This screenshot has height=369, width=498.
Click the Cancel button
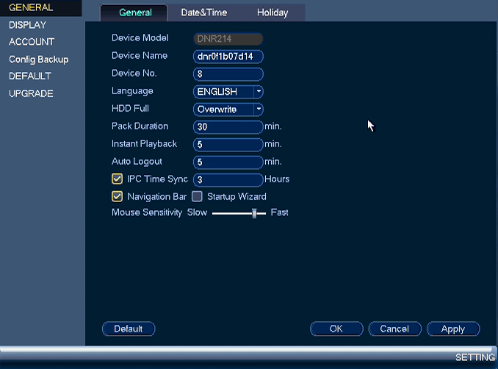pyautogui.click(x=394, y=329)
